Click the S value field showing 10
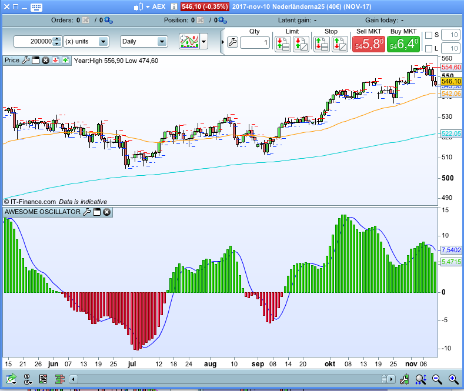The image size is (464, 391). tap(450, 35)
